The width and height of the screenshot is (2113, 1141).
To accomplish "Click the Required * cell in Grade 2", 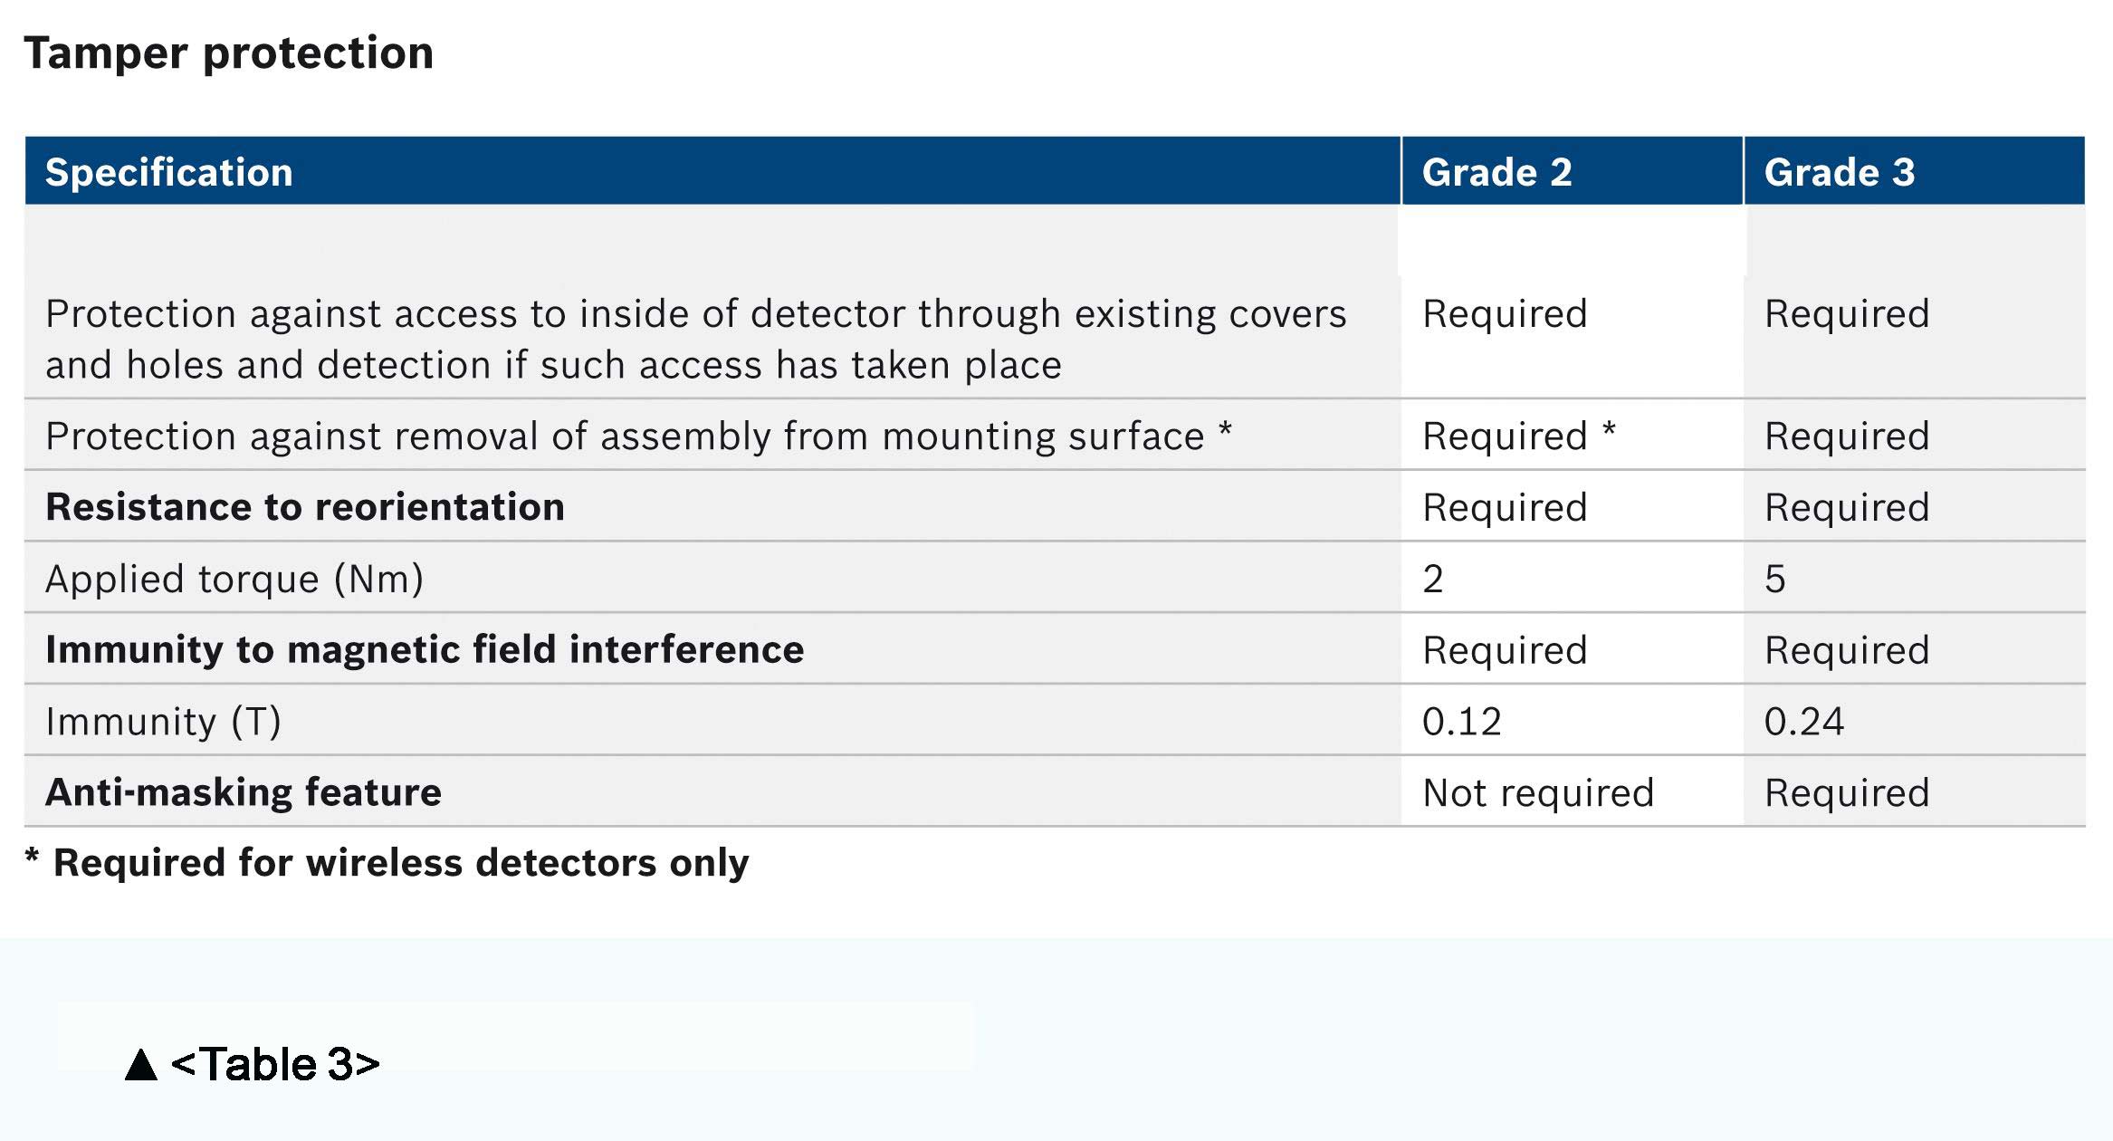I will click(x=1518, y=436).
